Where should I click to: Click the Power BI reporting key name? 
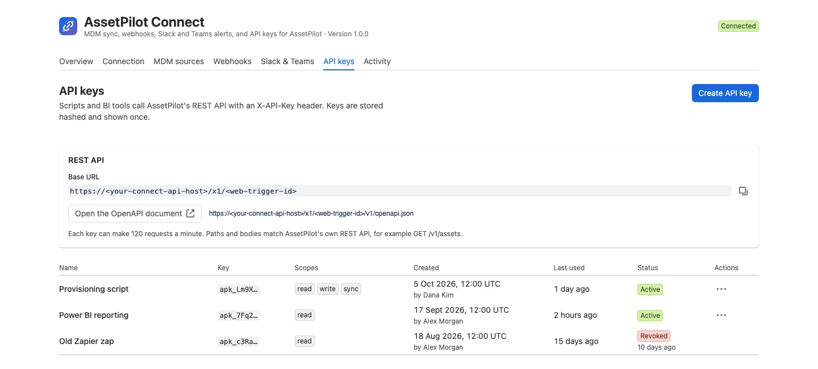[94, 315]
